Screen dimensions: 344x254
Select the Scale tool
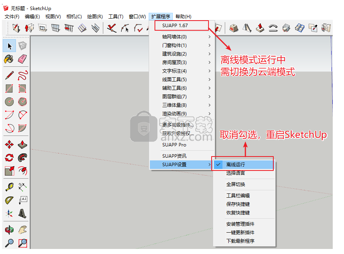point(9,170)
